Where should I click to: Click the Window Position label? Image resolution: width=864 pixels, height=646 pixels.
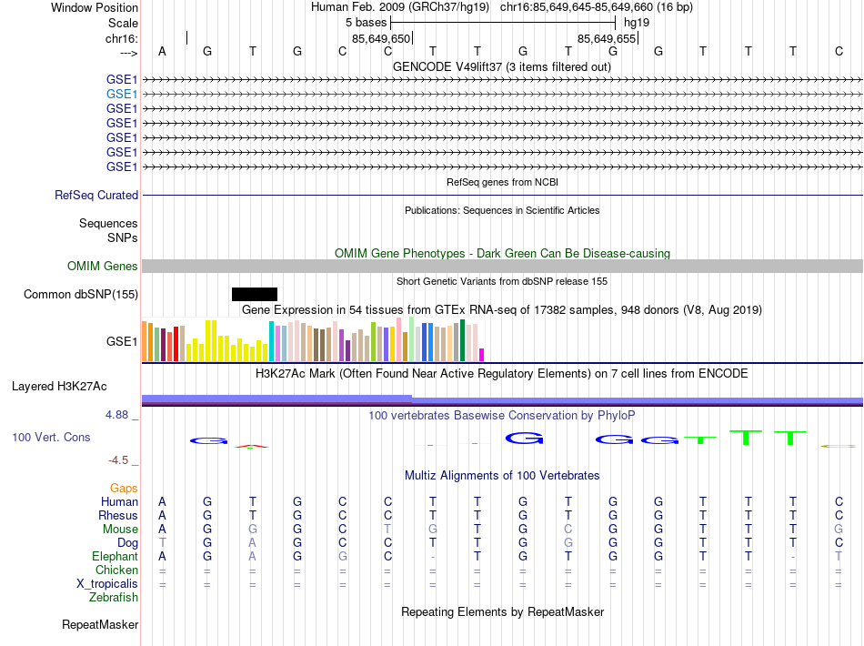(x=95, y=7)
